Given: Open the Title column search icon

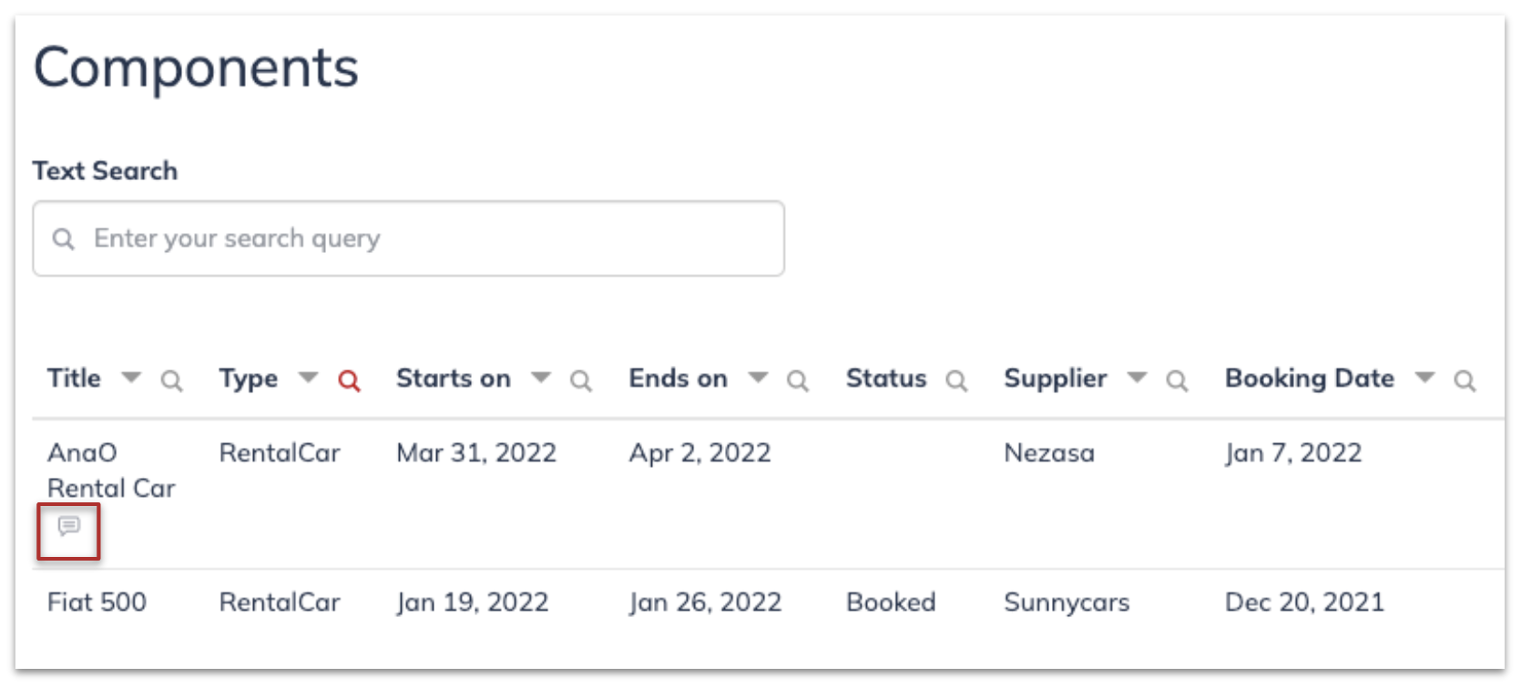Looking at the screenshot, I should tap(171, 380).
